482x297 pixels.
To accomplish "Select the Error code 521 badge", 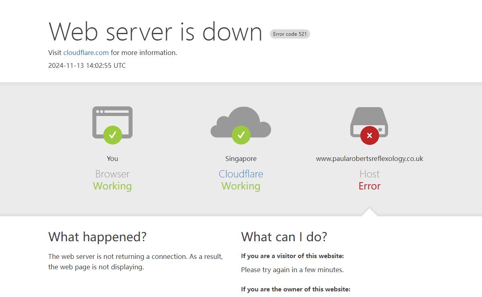I will 290,34.
